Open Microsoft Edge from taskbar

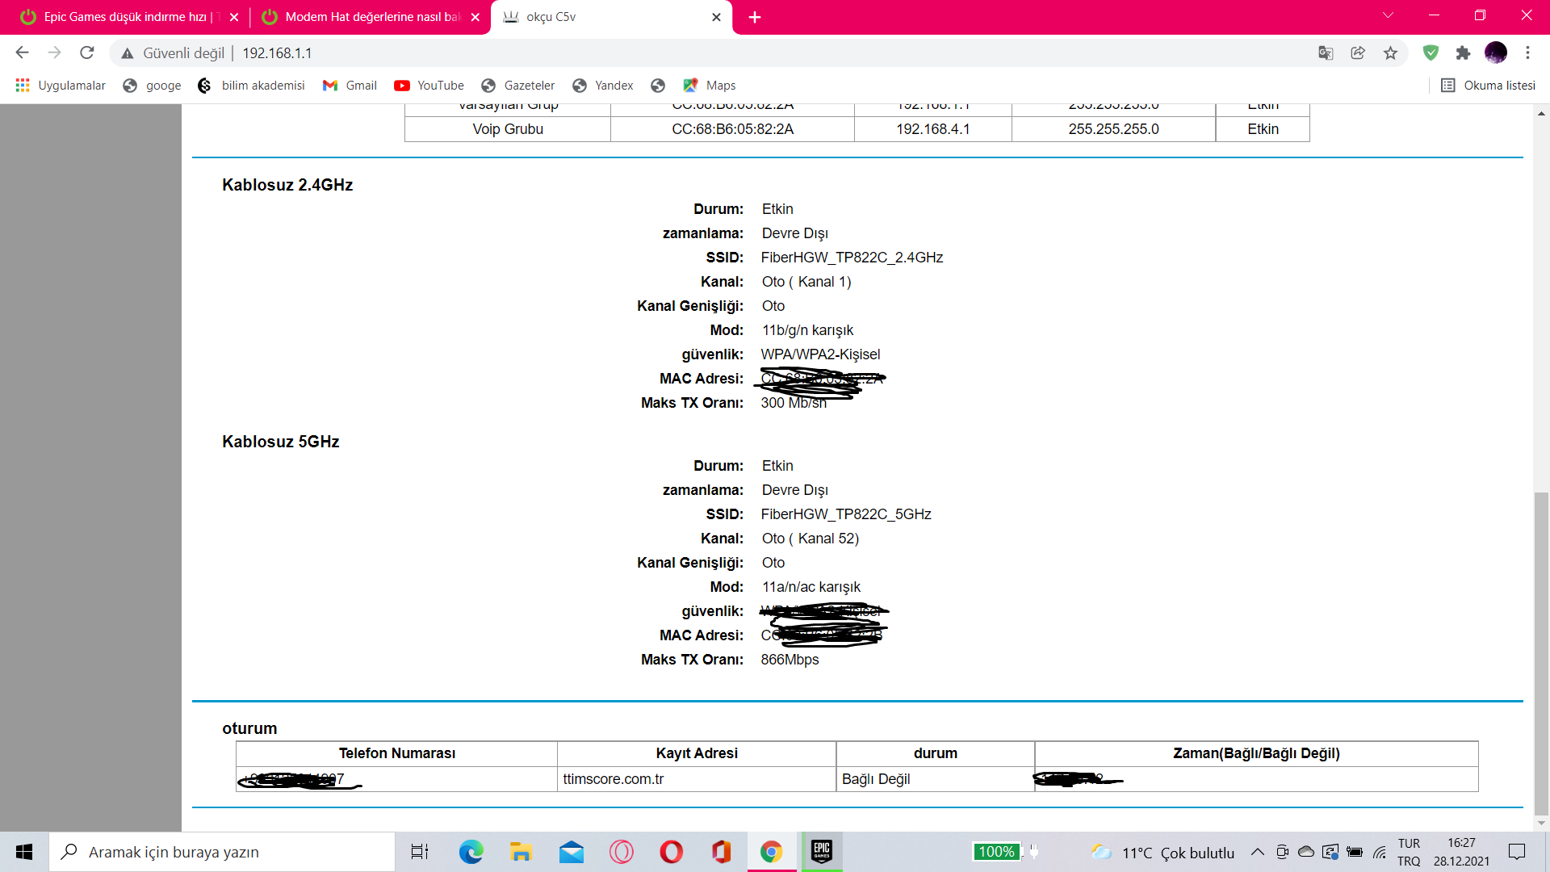(471, 851)
